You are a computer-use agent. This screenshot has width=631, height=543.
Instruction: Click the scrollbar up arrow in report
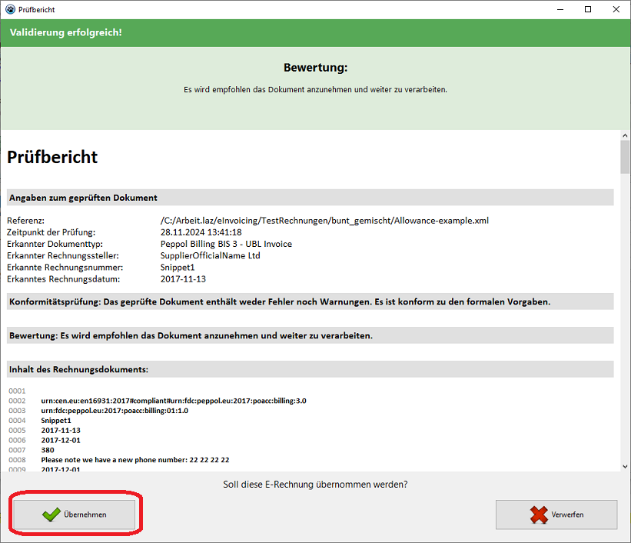[625, 135]
